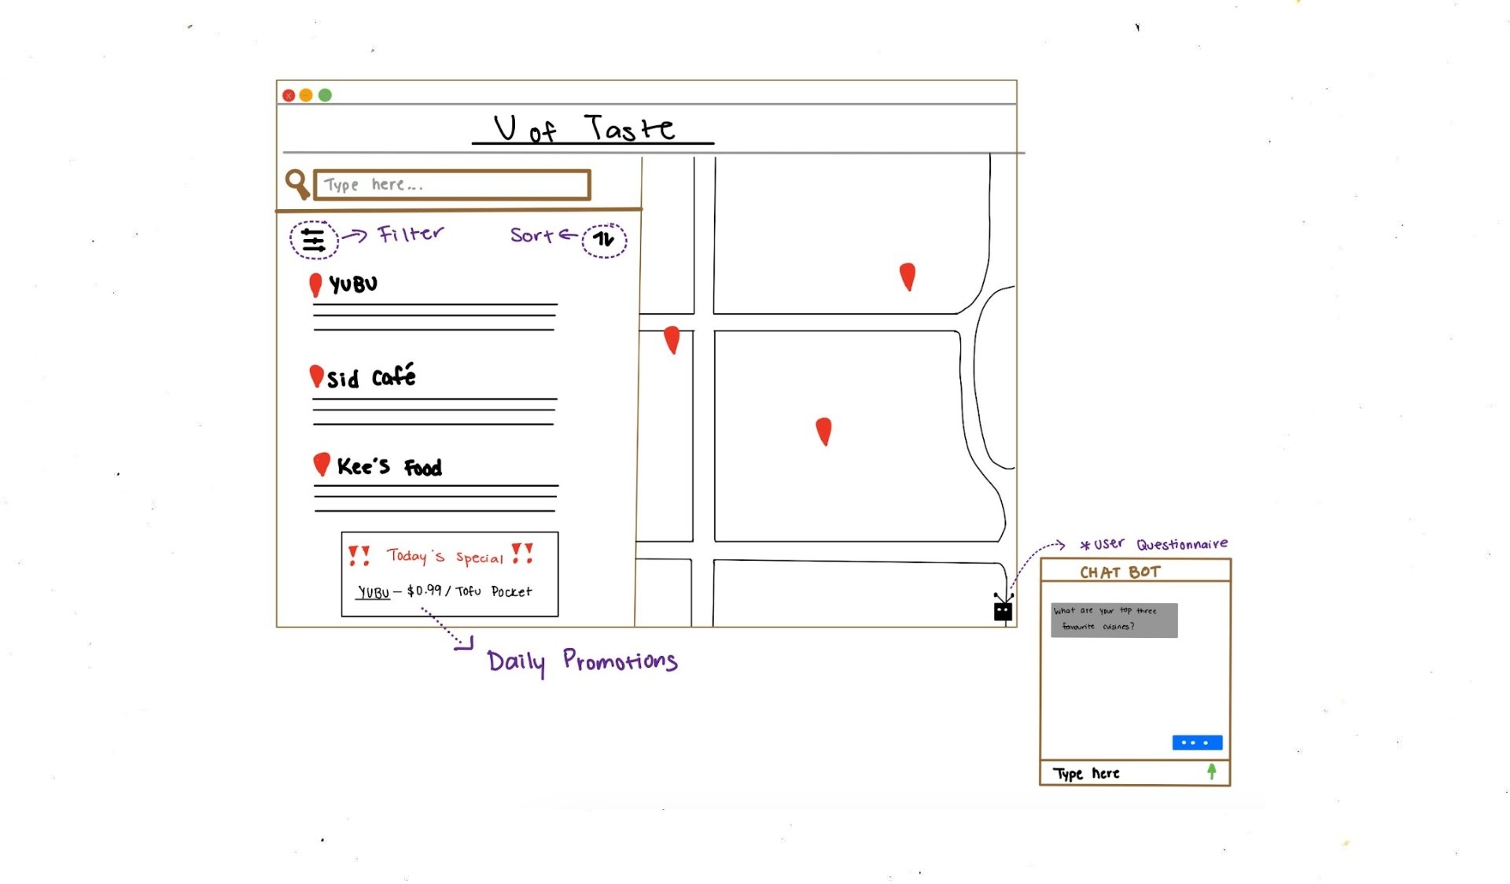Click the red pin next to YUBU
The height and width of the screenshot is (884, 1510).
coord(315,284)
